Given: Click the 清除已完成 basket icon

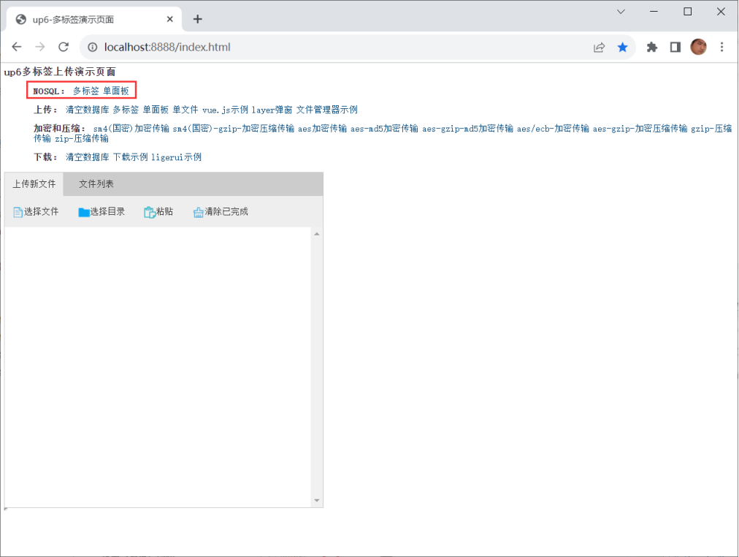Looking at the screenshot, I should 199,212.
